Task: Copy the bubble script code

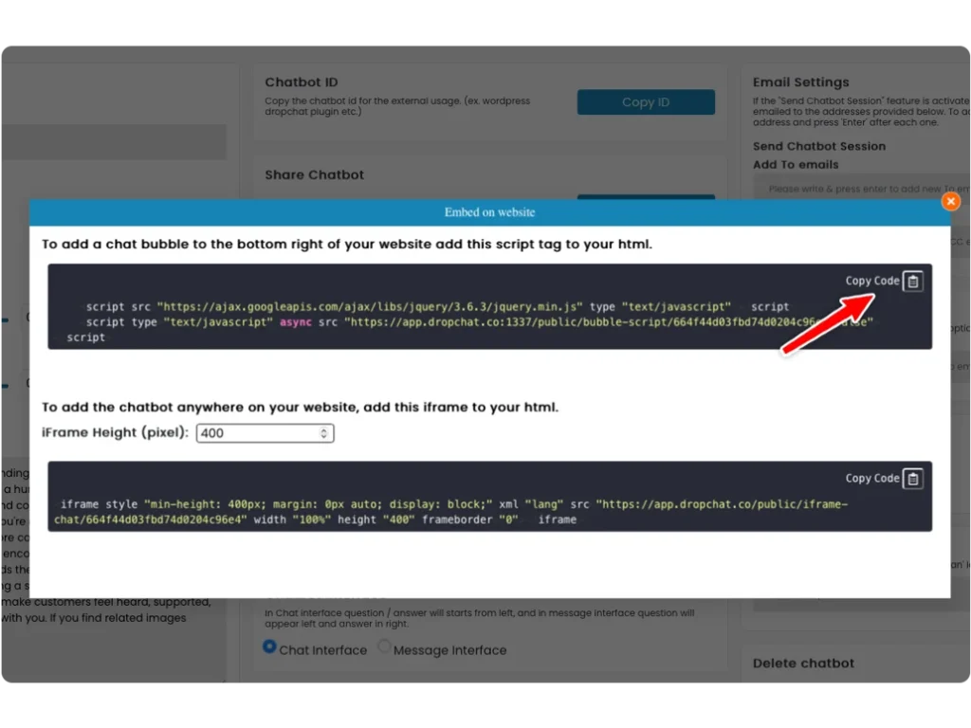Action: [x=913, y=281]
